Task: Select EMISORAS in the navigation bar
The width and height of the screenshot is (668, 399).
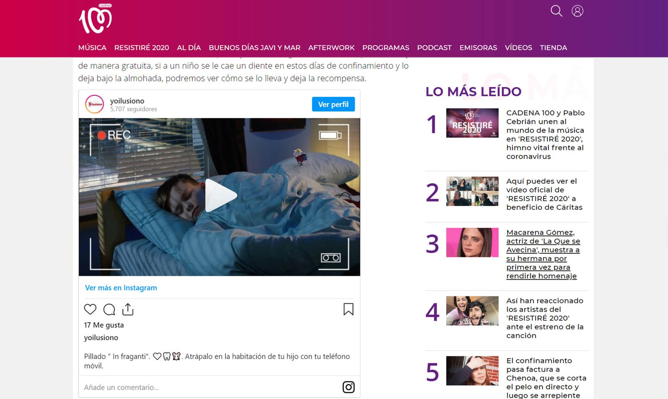Action: (x=478, y=48)
